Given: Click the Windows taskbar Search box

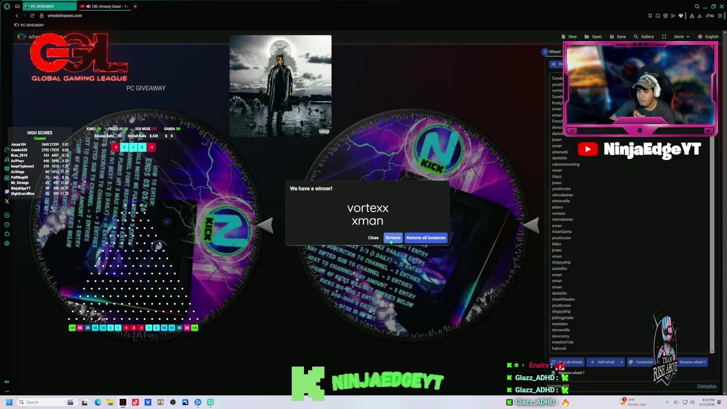Looking at the screenshot, I should click(x=47, y=402).
